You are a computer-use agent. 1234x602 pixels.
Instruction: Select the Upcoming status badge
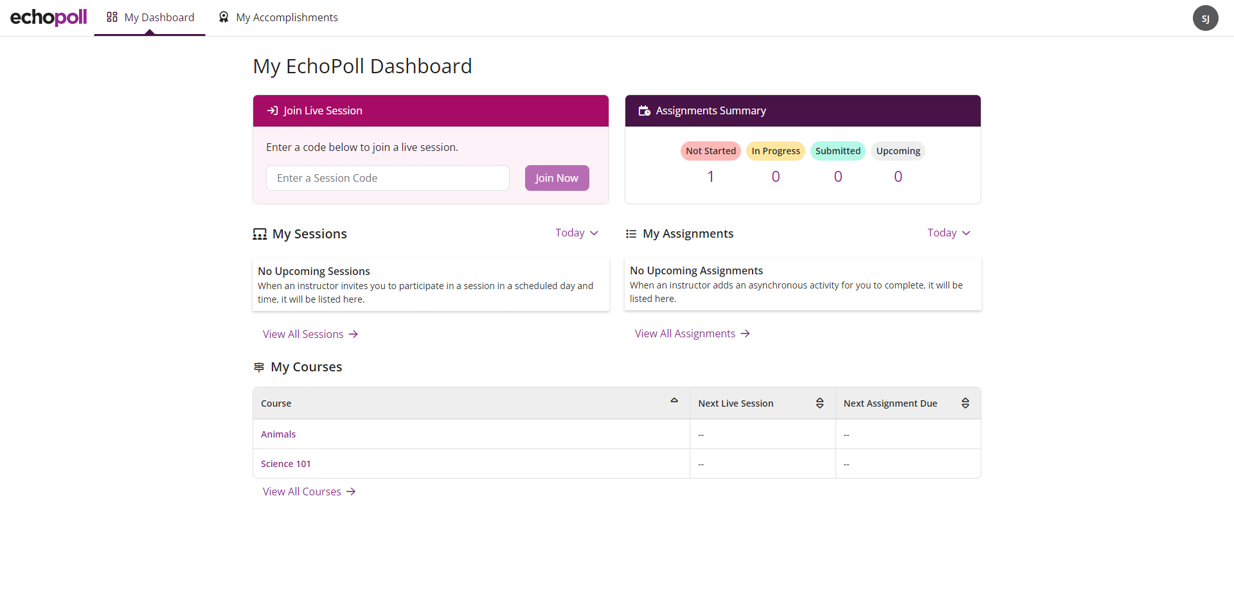[x=898, y=151]
